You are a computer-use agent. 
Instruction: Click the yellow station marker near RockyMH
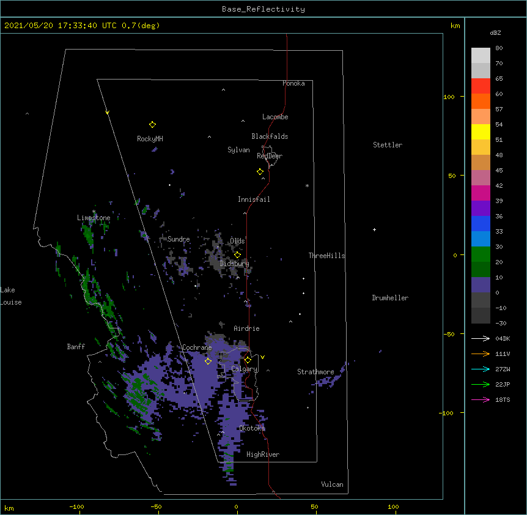152,125
